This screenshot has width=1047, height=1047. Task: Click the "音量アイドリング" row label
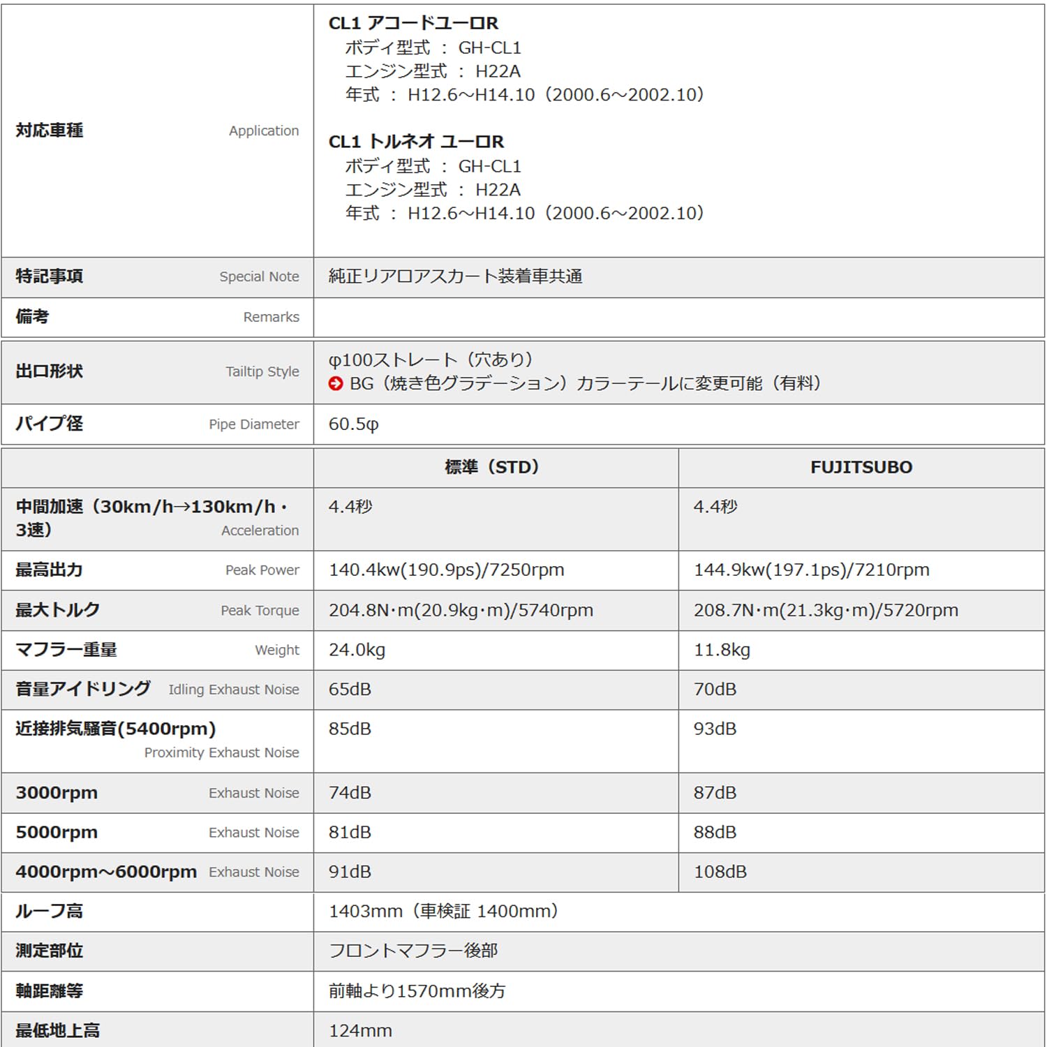pos(83,689)
